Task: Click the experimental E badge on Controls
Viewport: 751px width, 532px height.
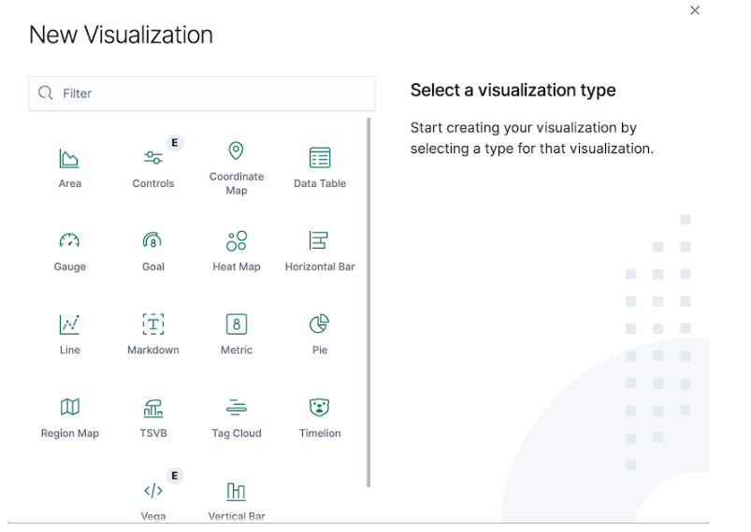Action: [x=175, y=143]
